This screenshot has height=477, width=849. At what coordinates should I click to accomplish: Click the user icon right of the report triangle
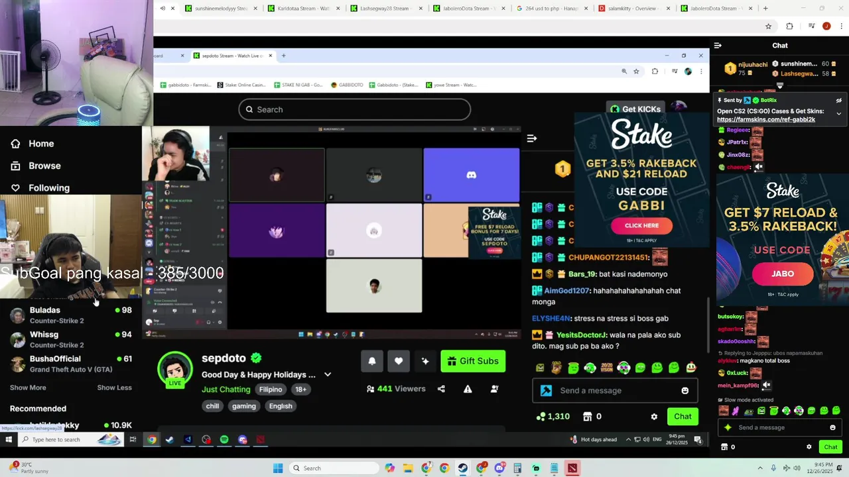coord(494,389)
